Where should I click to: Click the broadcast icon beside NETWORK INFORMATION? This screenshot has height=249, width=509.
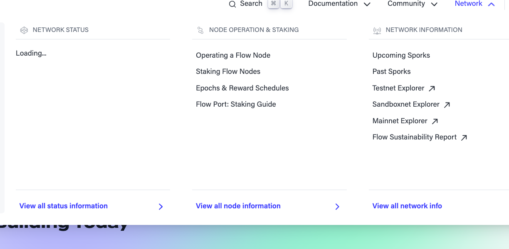click(377, 30)
